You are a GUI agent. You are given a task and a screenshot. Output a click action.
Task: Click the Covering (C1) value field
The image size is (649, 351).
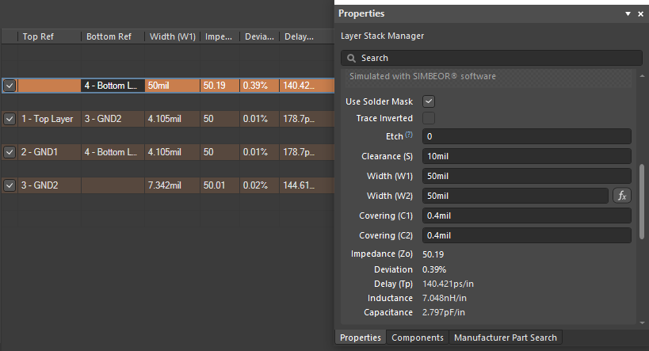point(526,216)
